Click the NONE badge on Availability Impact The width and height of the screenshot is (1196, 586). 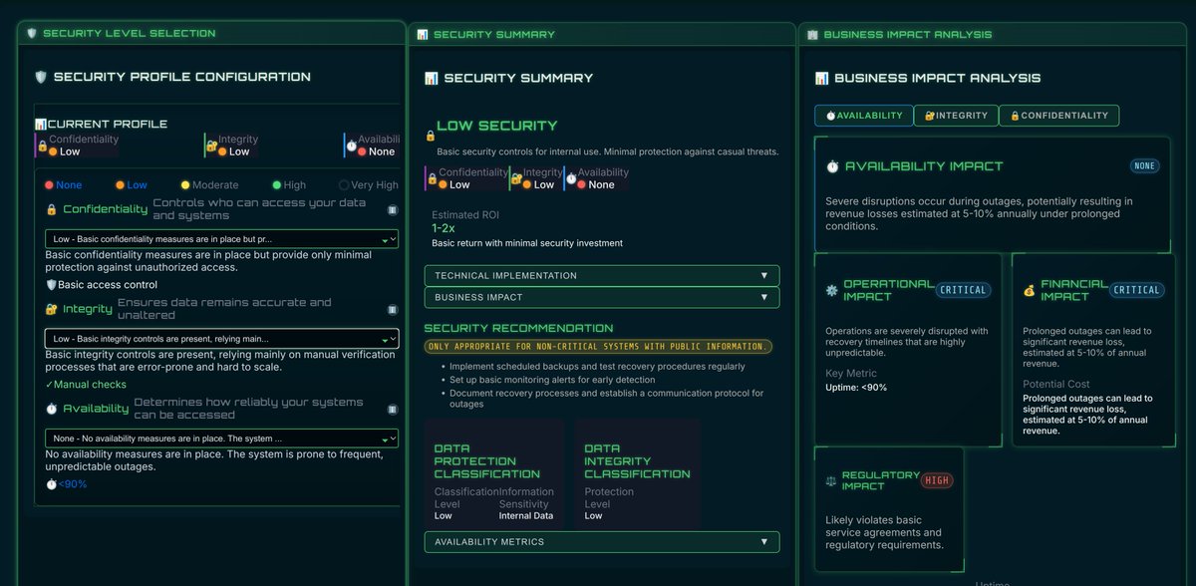pyautogui.click(x=1145, y=166)
